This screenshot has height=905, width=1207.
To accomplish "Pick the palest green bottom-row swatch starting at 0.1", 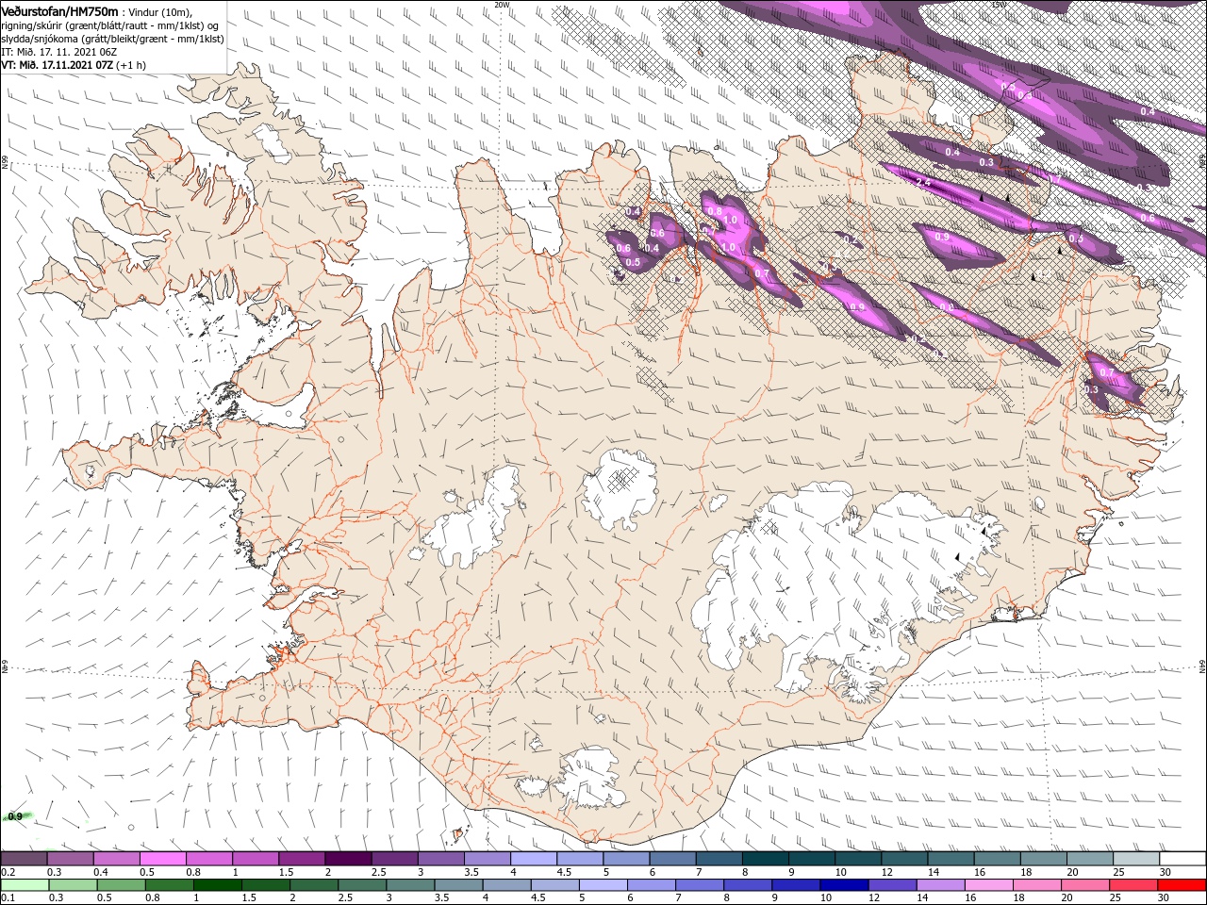I will pyautogui.click(x=25, y=885).
